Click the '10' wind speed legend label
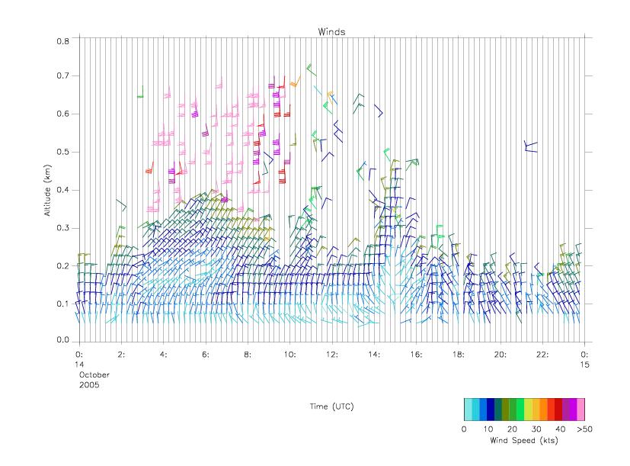 [488, 429]
